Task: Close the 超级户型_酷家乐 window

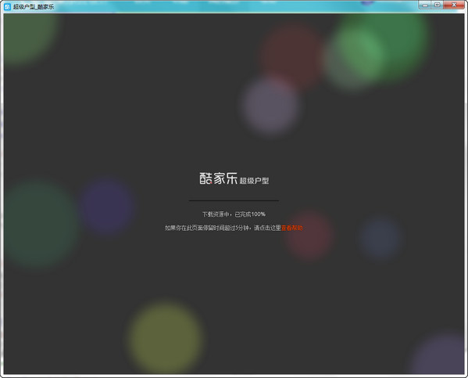Action: (x=454, y=5)
